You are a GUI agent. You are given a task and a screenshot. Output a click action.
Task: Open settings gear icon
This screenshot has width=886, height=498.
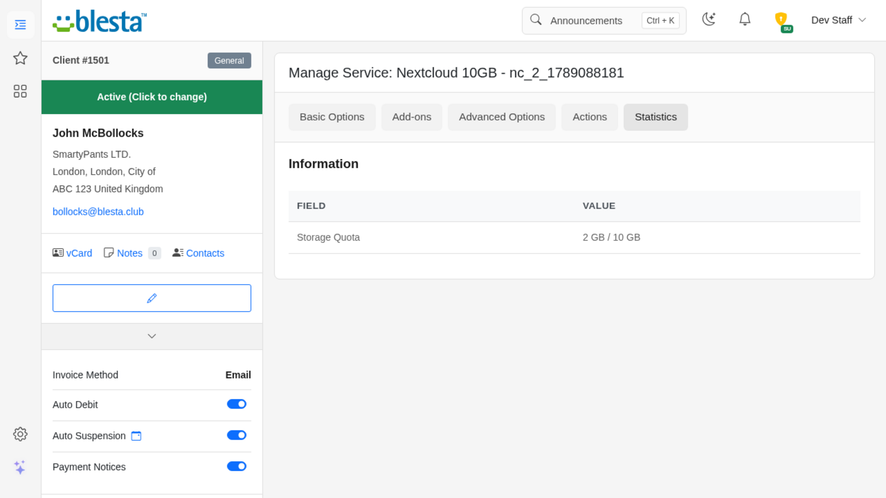(x=20, y=434)
